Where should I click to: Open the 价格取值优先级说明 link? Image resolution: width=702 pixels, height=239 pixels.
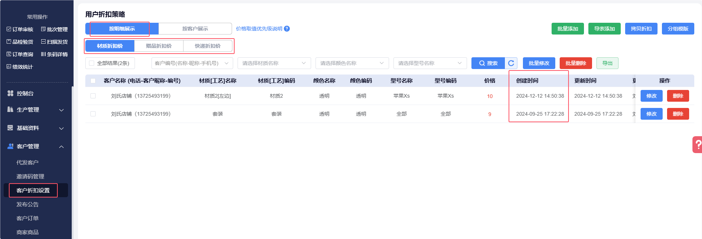[x=259, y=29]
